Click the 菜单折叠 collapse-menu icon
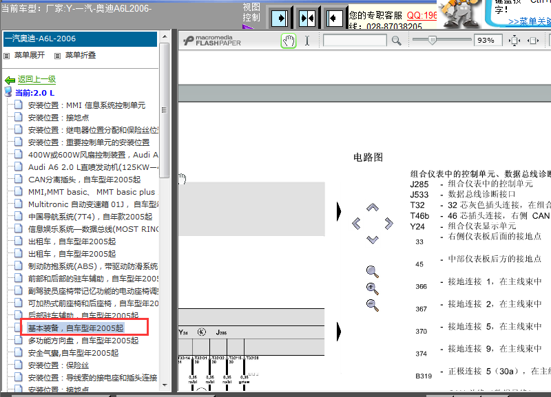 (58, 56)
